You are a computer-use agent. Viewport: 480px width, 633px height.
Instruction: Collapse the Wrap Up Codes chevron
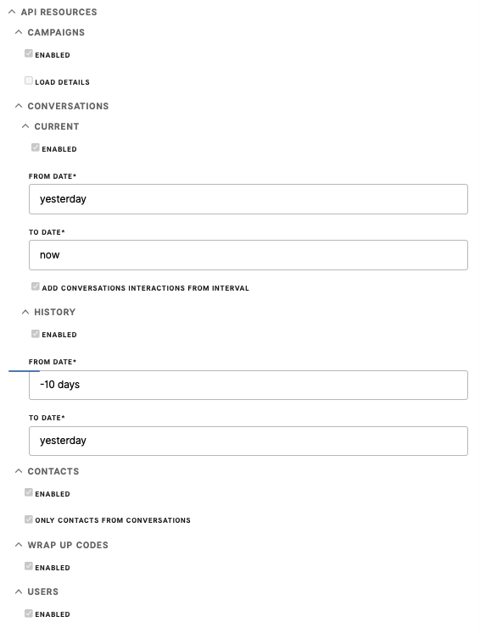pos(19,545)
